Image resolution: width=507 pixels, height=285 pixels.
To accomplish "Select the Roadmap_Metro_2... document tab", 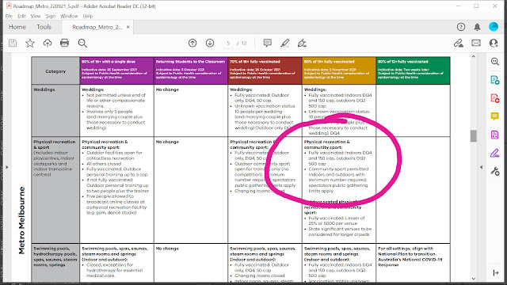I will click(97, 27).
